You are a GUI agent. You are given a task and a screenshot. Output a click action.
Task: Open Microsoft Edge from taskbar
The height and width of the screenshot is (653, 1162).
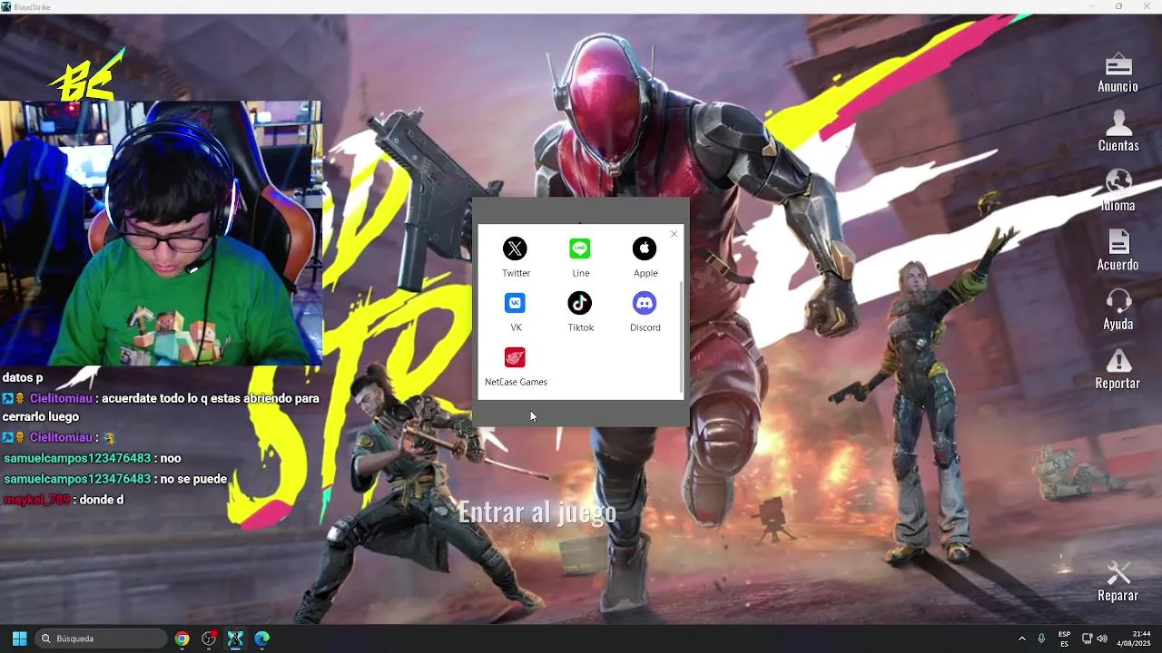[261, 638]
